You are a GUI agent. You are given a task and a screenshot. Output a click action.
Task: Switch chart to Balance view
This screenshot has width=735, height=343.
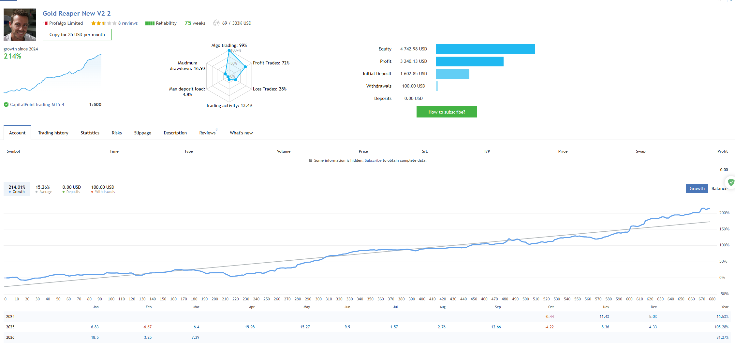click(x=719, y=188)
